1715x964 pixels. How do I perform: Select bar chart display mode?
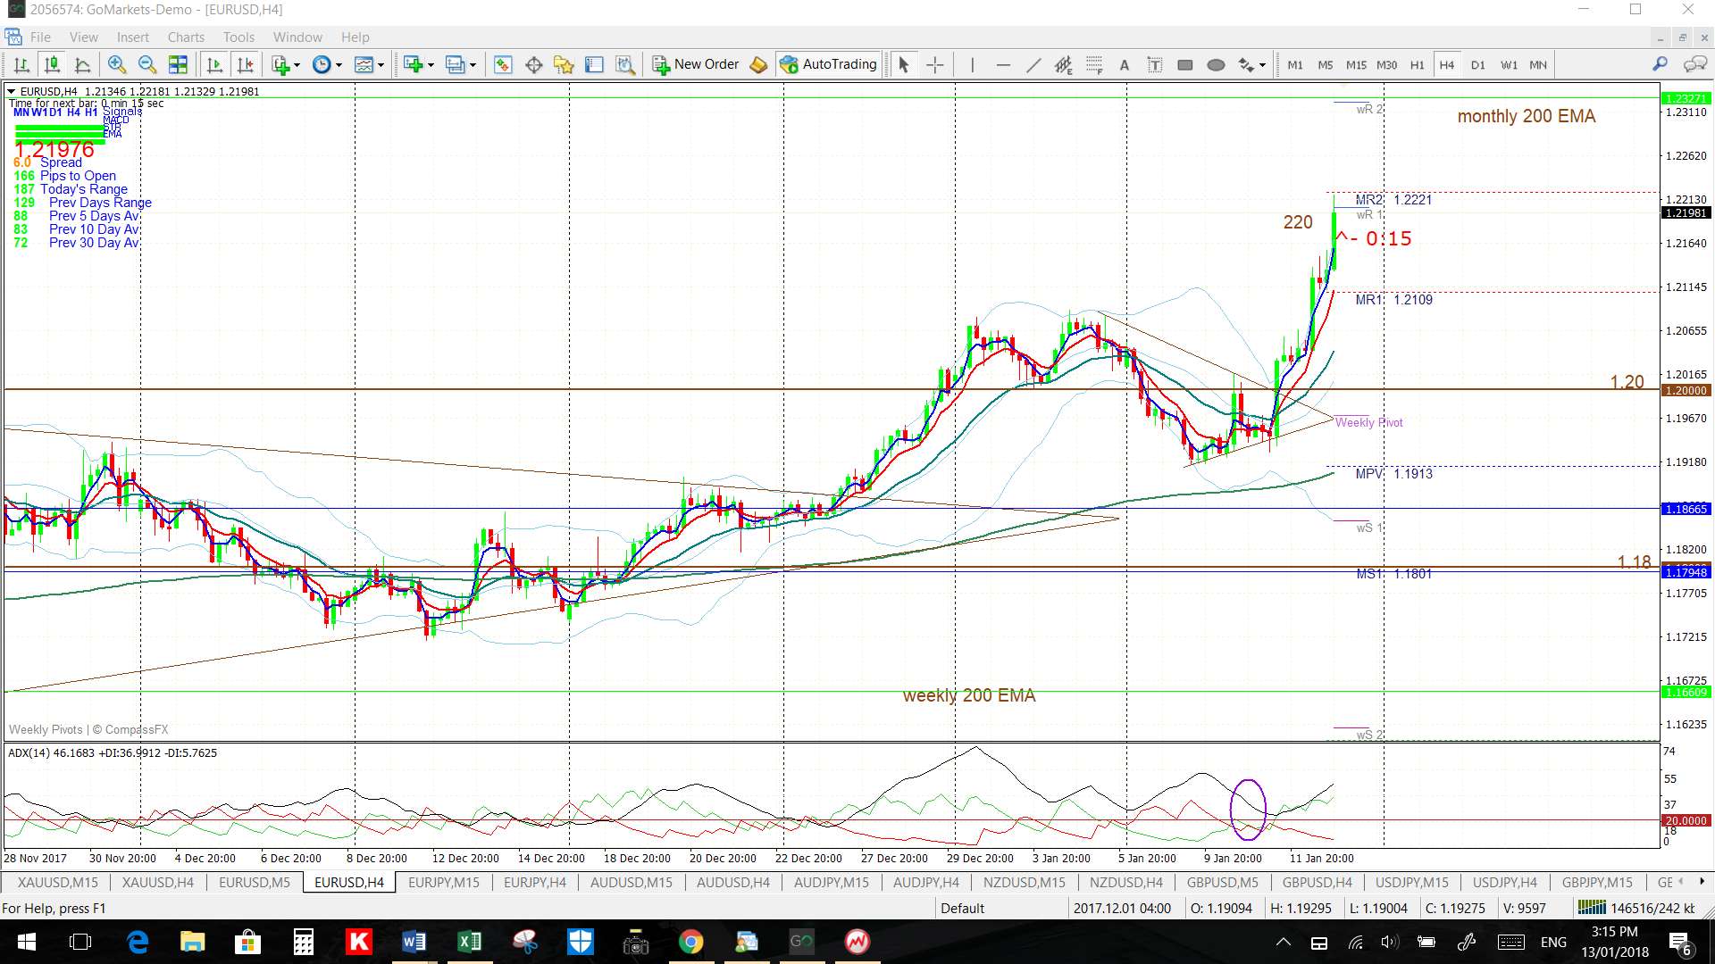click(21, 64)
